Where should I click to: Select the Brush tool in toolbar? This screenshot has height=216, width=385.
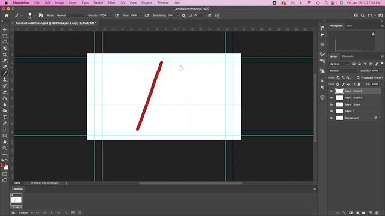tap(5, 73)
